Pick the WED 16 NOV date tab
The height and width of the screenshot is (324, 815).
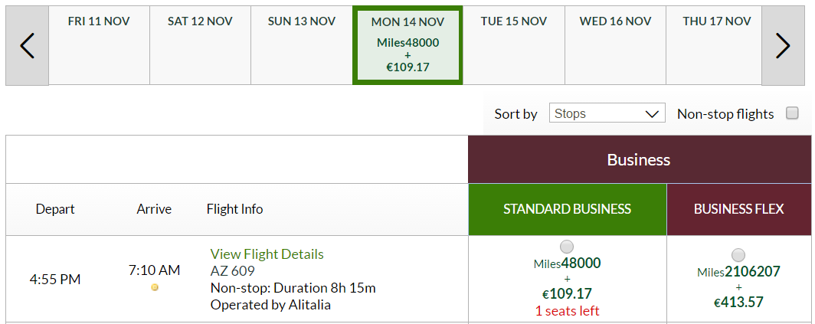tap(615, 45)
